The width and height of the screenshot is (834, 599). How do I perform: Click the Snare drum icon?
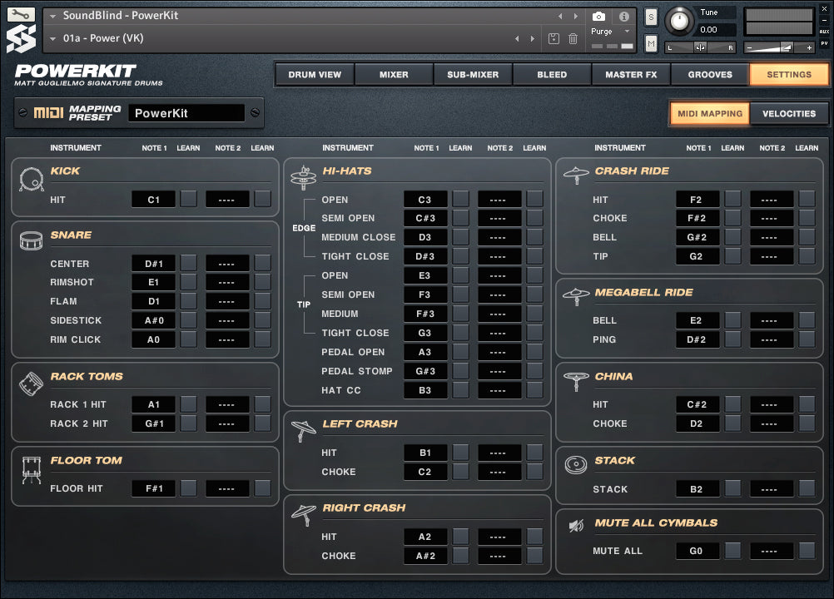click(x=31, y=240)
